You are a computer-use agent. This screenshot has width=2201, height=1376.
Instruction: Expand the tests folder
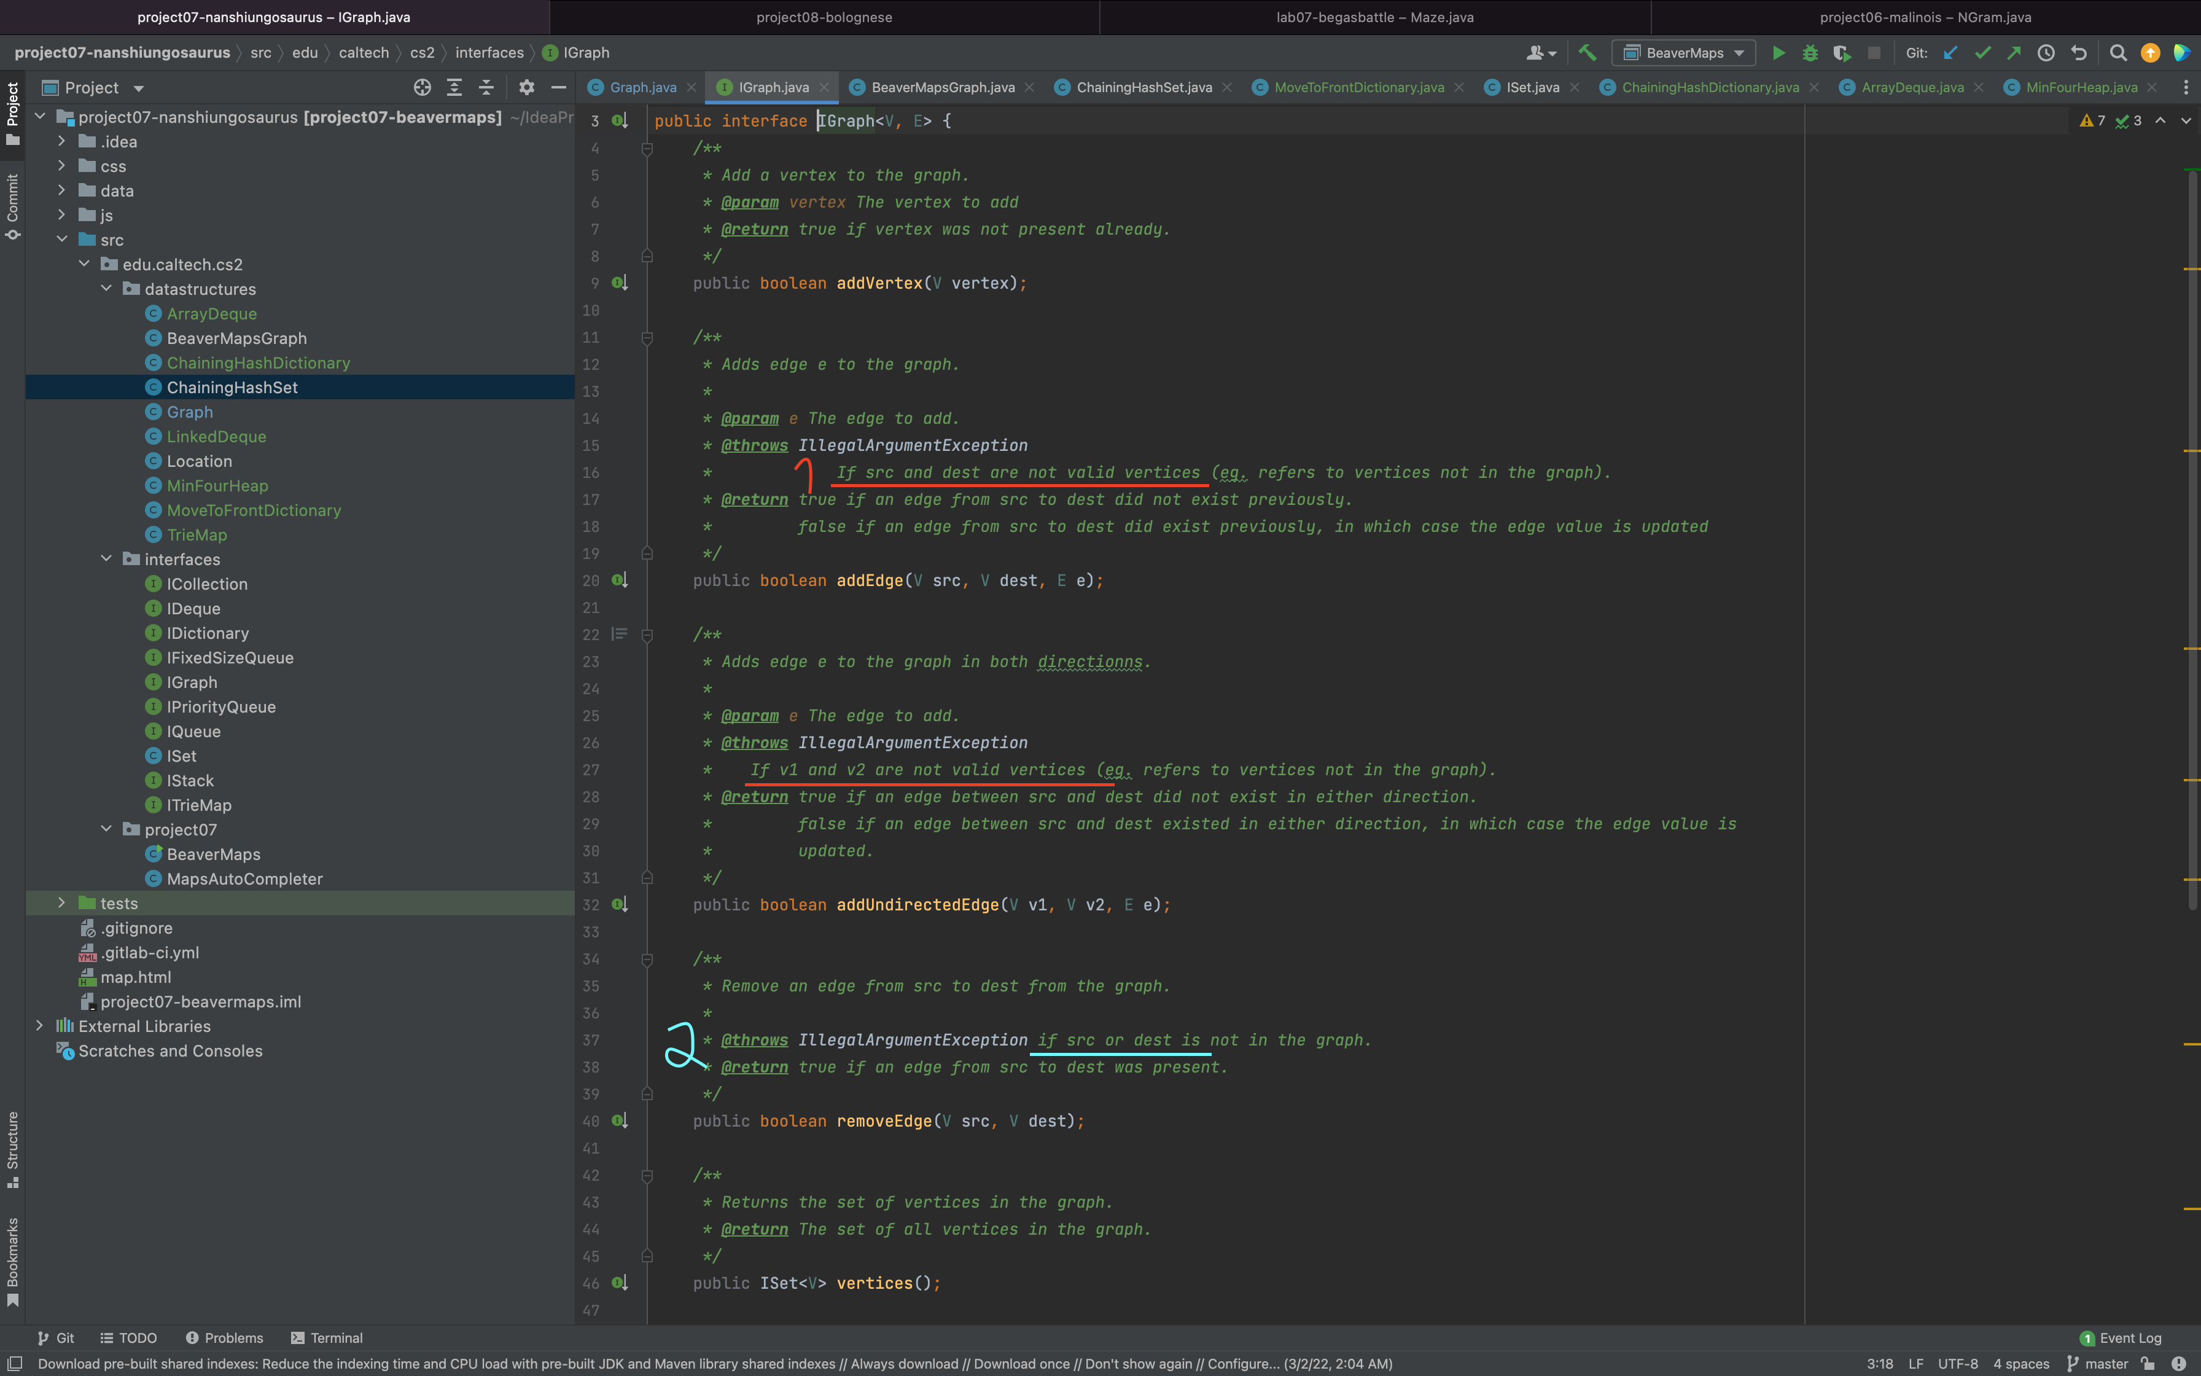pos(61,903)
